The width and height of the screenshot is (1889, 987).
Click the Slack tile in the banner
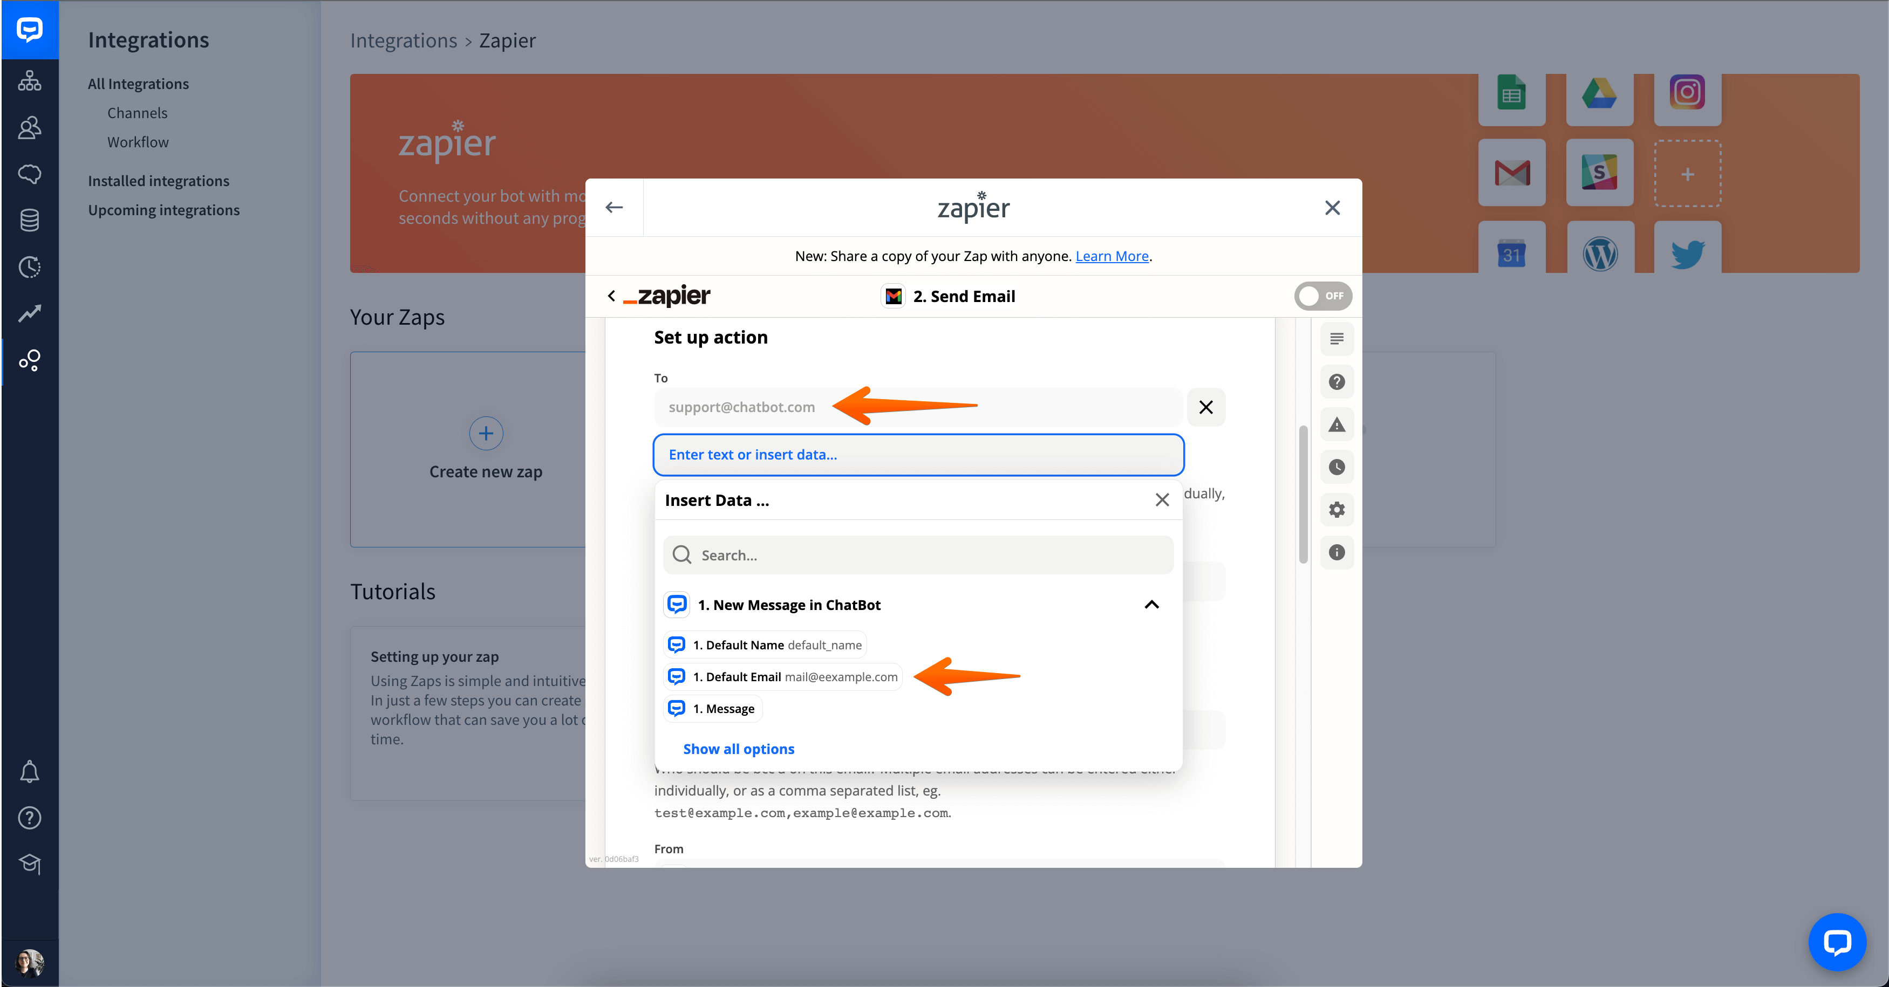pos(1599,173)
